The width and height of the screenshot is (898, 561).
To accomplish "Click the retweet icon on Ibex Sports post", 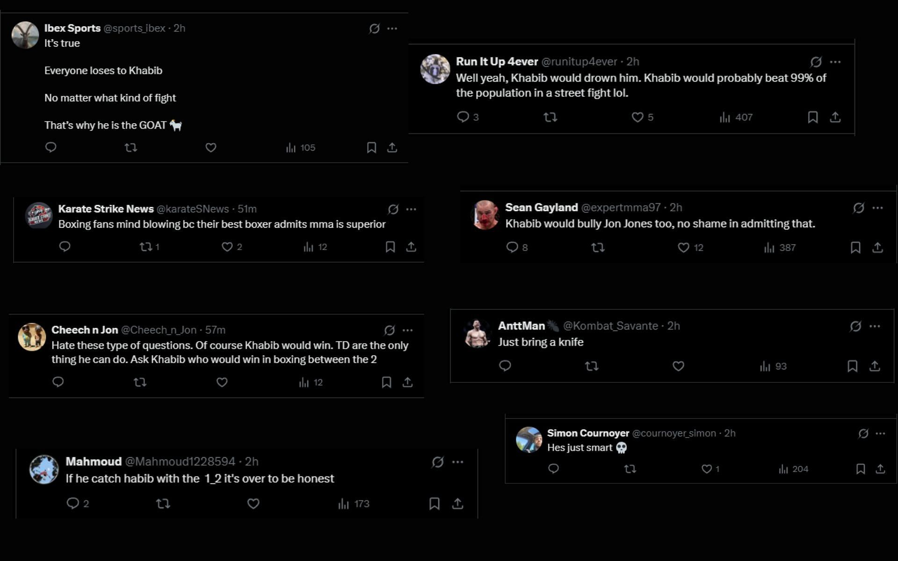I will pyautogui.click(x=130, y=147).
